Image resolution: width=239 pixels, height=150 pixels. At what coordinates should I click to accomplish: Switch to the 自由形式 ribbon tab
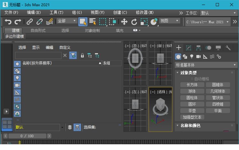38,31
